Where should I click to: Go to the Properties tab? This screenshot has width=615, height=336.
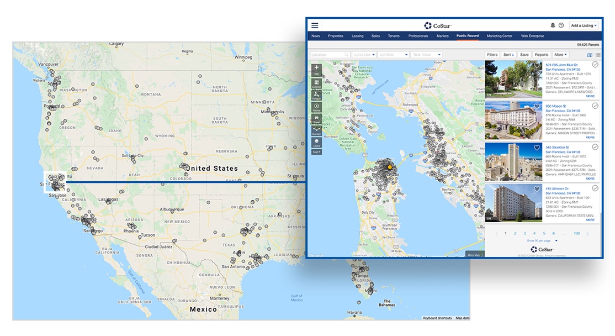[x=336, y=36]
